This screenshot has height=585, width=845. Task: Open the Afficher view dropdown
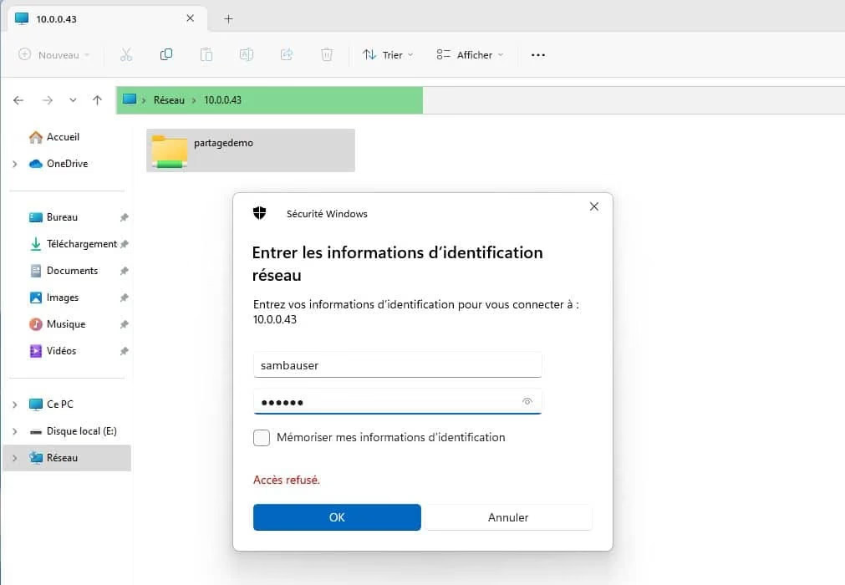(x=470, y=55)
